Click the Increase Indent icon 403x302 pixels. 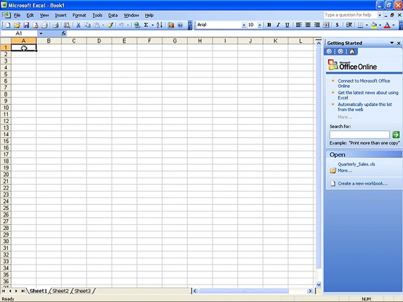pos(349,25)
